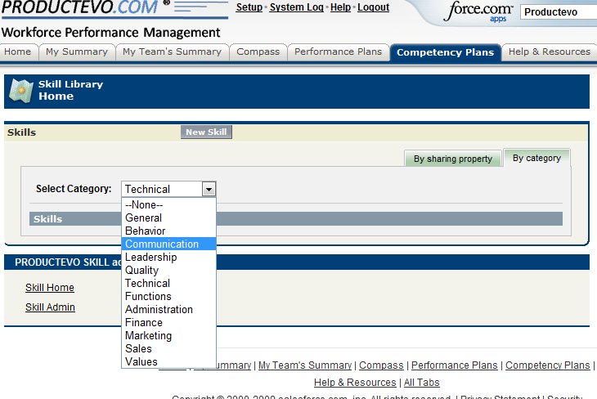The image size is (597, 399).
Task: Open the System Log link
Action: click(296, 7)
